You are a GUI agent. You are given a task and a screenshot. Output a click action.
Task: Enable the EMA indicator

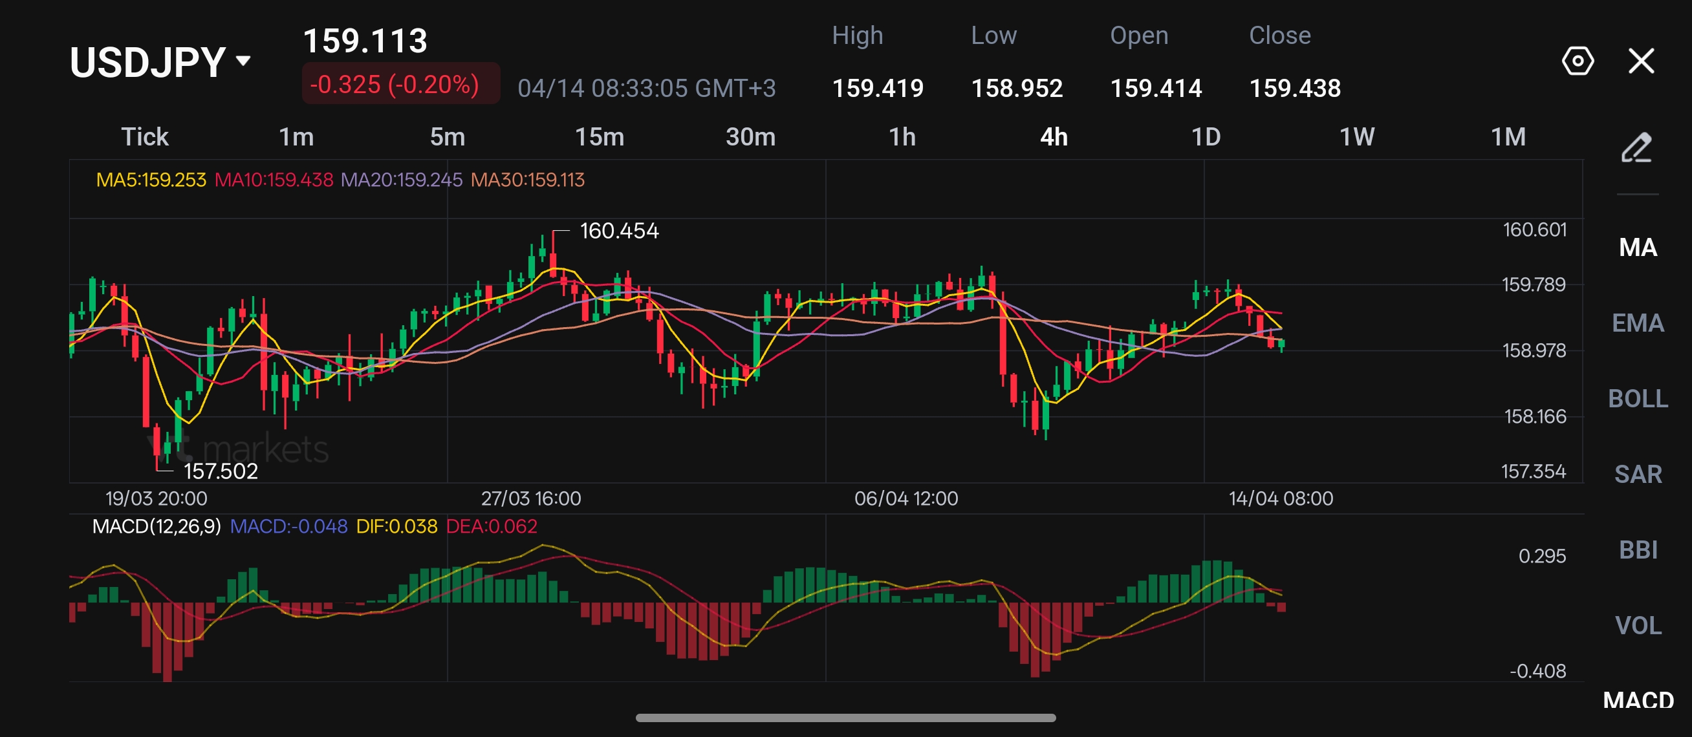tap(1638, 323)
